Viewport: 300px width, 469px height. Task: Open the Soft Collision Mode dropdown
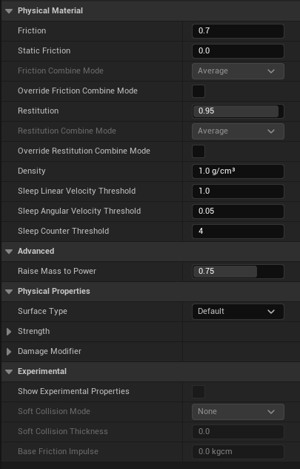[x=238, y=412]
